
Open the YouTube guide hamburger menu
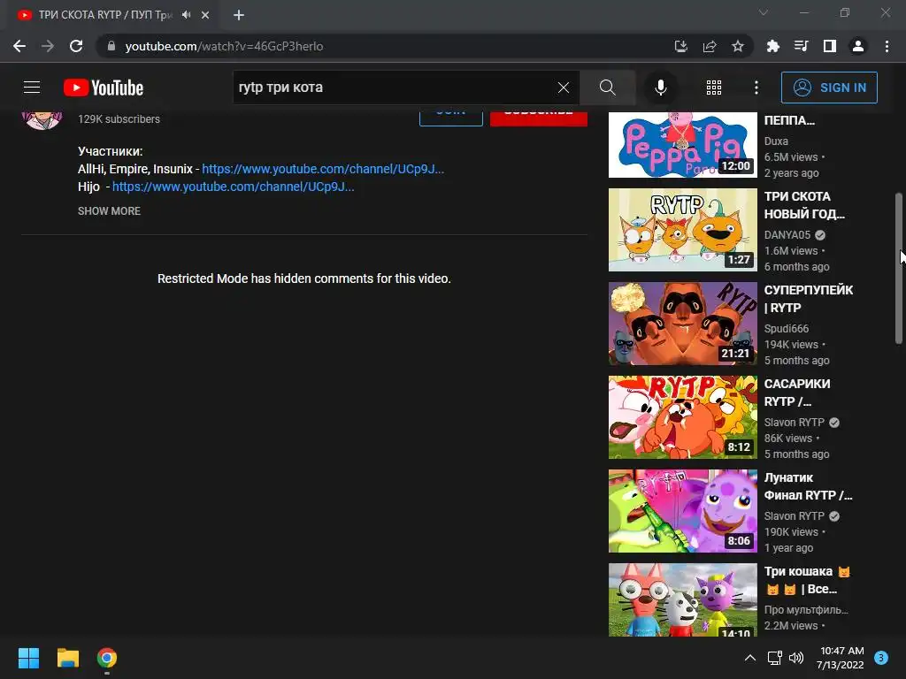(32, 88)
